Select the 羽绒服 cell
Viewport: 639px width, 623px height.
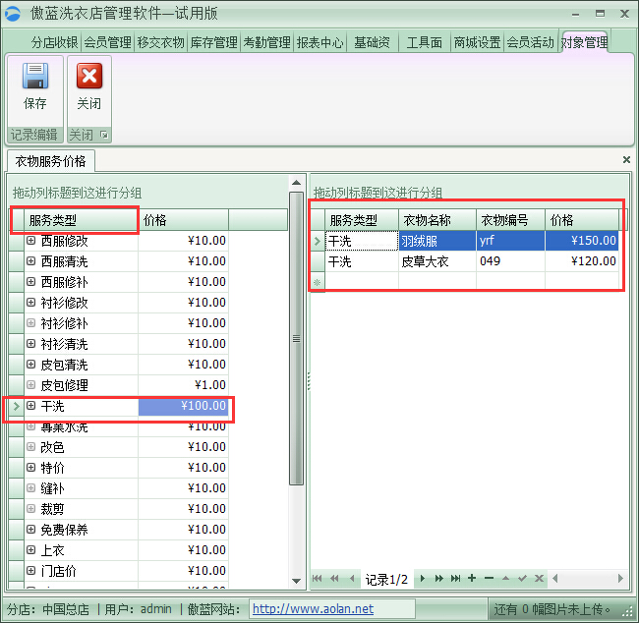click(x=436, y=241)
